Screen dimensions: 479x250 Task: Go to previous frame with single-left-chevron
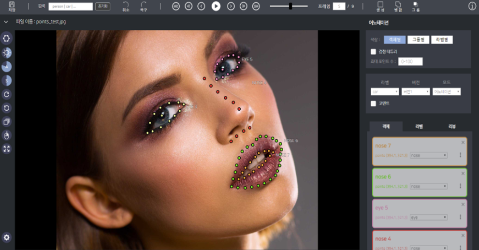[201, 6]
